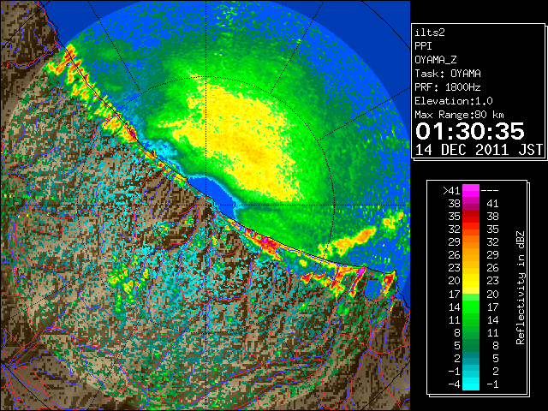The image size is (548, 411).
Task: Click the "PRF: 1800Hz" value
Action: pyautogui.click(x=448, y=87)
